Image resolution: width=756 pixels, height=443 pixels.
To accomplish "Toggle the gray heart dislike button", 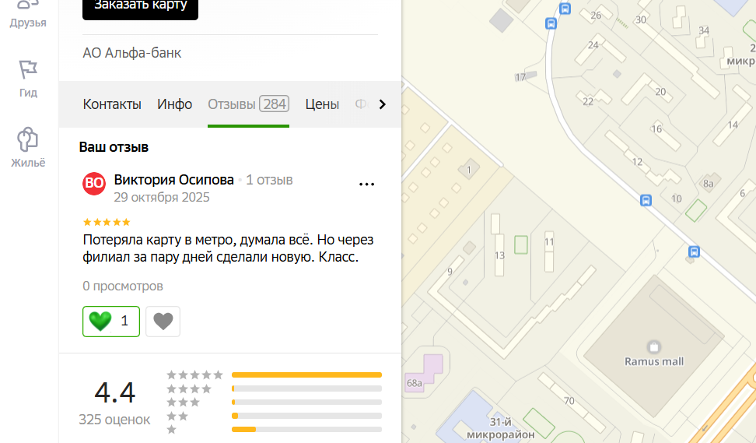I will [x=163, y=322].
